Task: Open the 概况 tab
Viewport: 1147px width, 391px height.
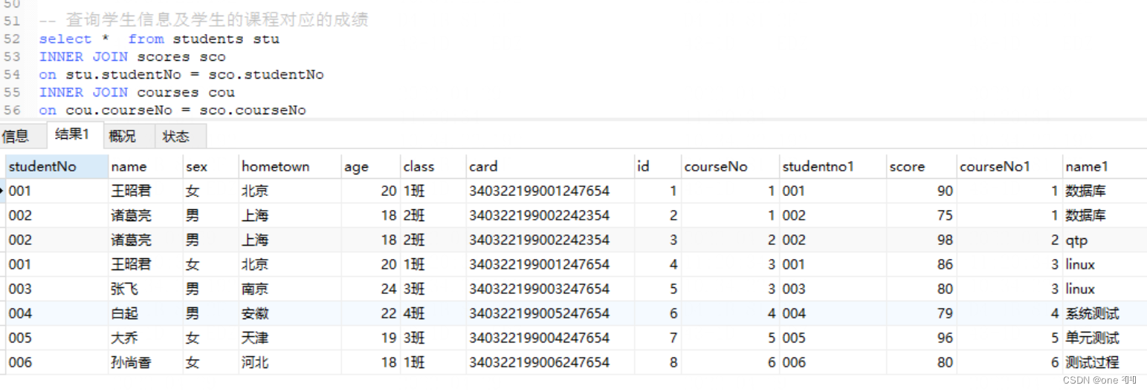Action: tap(122, 137)
